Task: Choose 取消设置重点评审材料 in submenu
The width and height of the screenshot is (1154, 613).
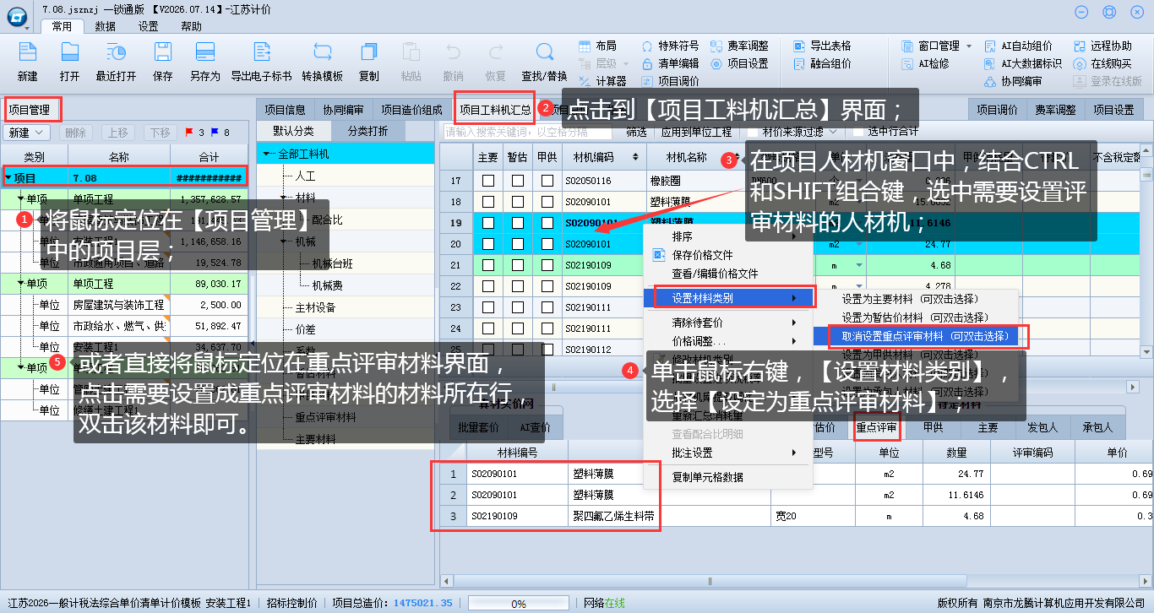Action: click(928, 336)
